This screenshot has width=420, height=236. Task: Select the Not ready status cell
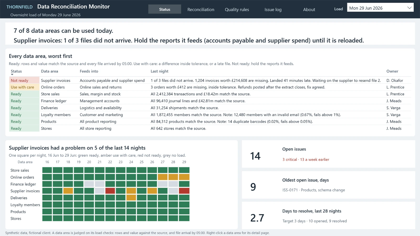pyautogui.click(x=24, y=80)
